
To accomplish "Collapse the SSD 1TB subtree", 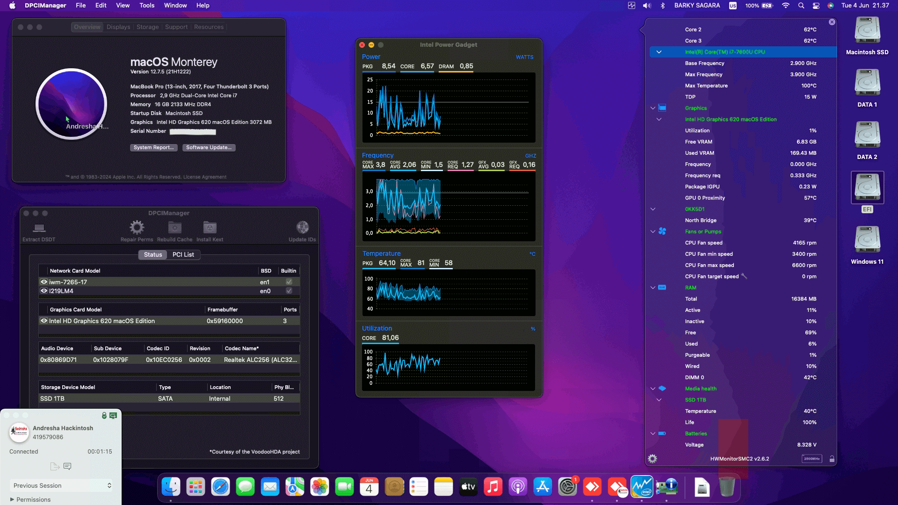I will (659, 400).
